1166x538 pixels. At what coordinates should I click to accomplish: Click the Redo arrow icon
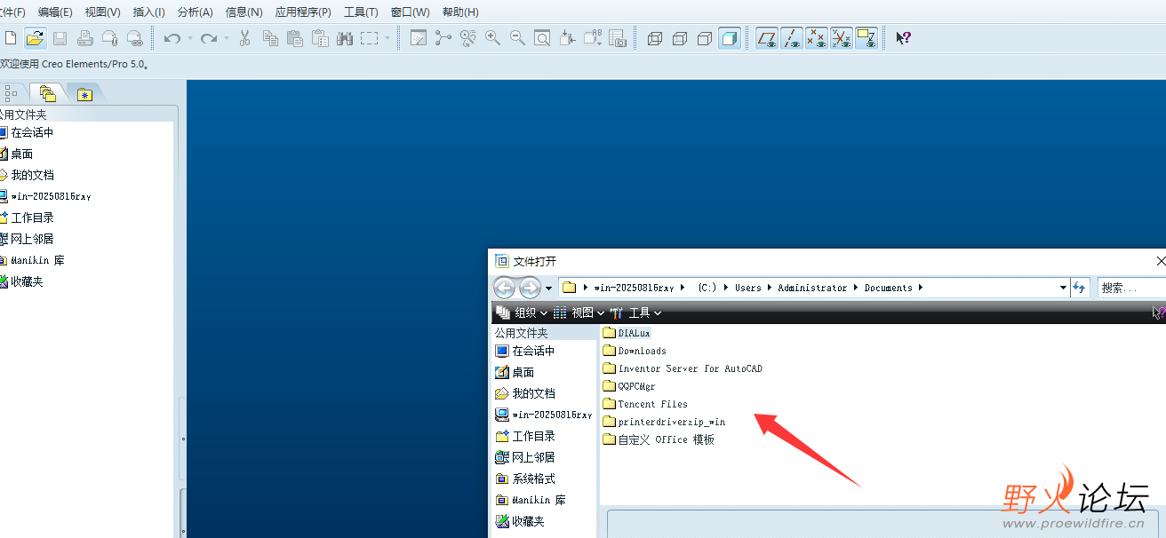pyautogui.click(x=209, y=38)
